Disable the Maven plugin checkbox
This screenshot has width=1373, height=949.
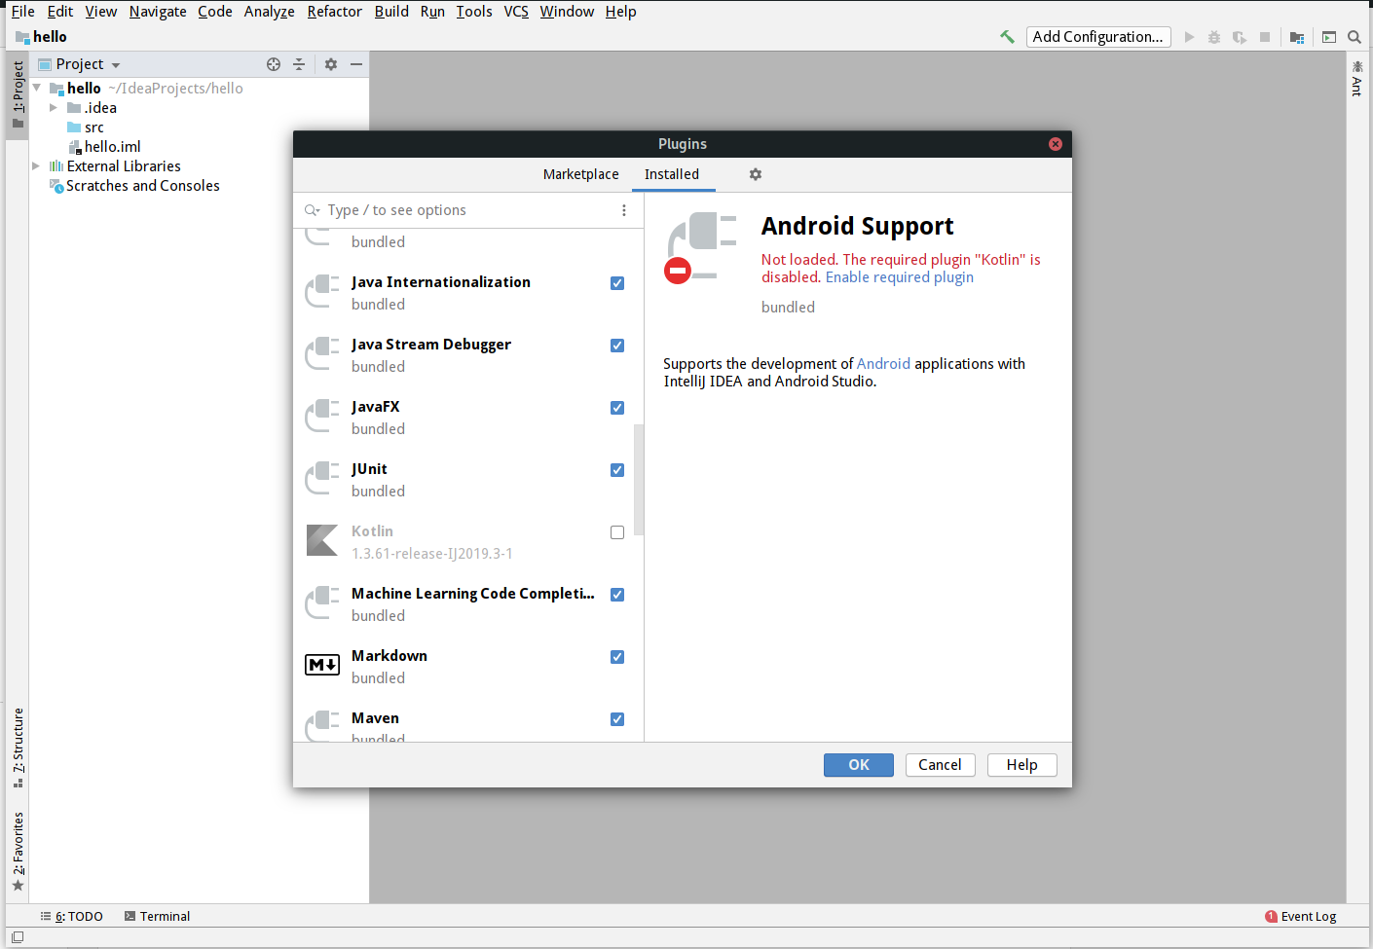click(617, 719)
